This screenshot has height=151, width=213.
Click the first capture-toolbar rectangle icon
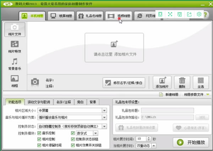[x=160, y=14]
